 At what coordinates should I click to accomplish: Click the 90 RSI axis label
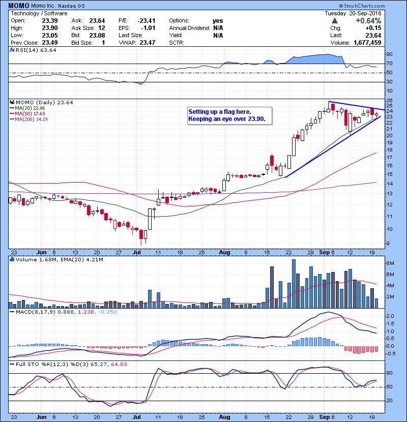click(x=389, y=54)
